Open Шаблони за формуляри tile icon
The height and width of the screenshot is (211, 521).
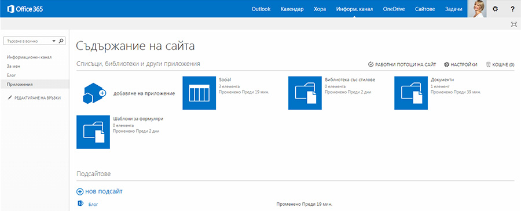pyautogui.click(x=93, y=132)
